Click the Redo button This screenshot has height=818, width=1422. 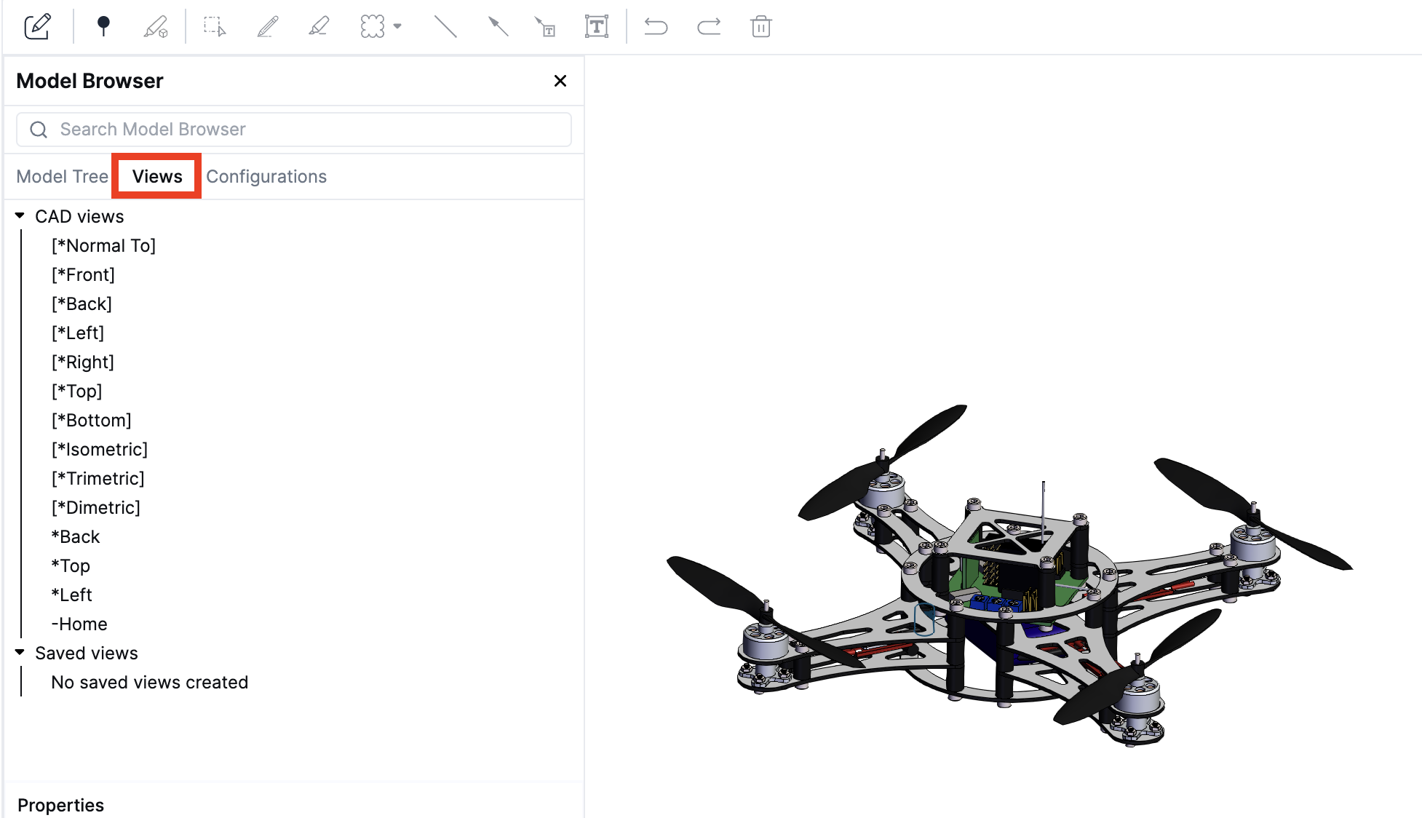coord(709,26)
